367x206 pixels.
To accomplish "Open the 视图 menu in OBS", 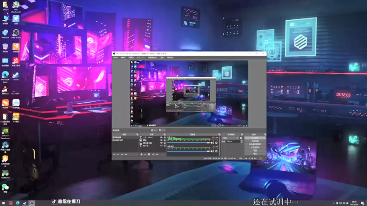I will point(131,58).
